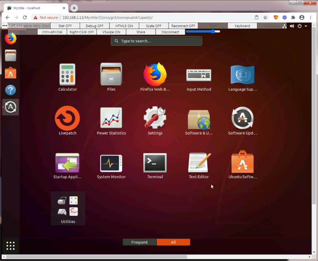Click Firefox icon in the Ubuntu dock
The image size is (318, 261).
11,38
